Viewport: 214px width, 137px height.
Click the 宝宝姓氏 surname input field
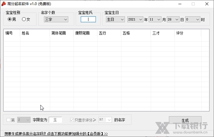88,19
